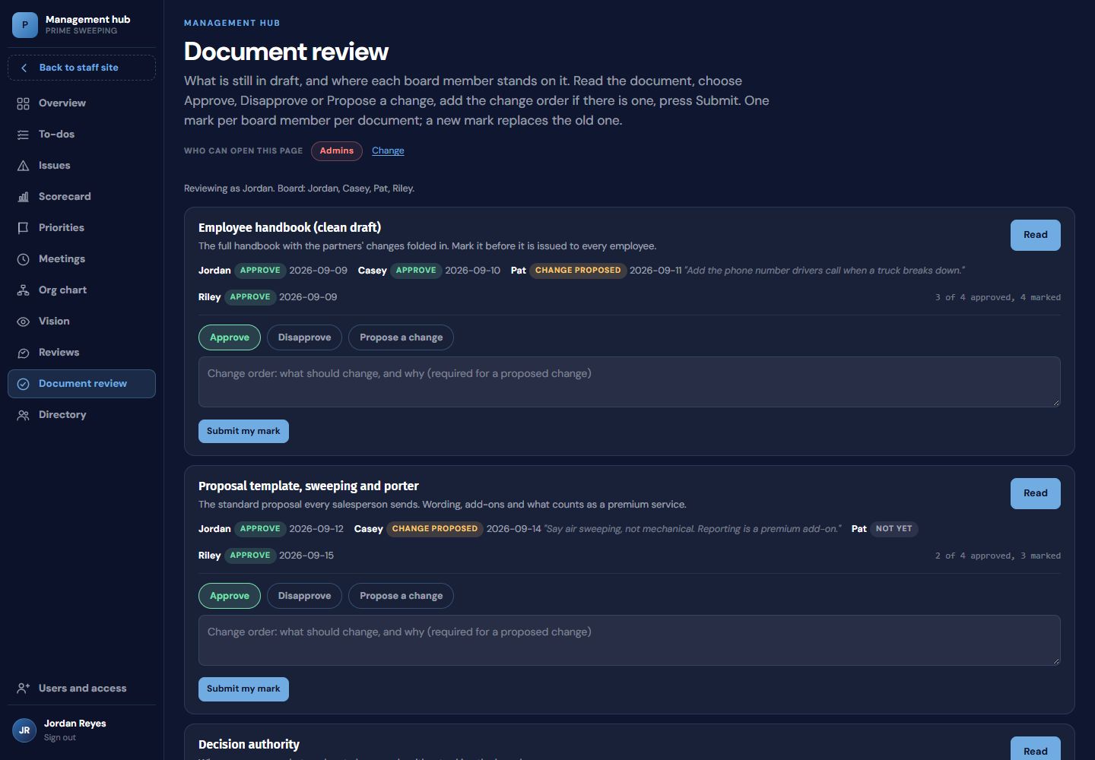Click Casey's APPROVE badge dated 2026-09-10

point(416,271)
